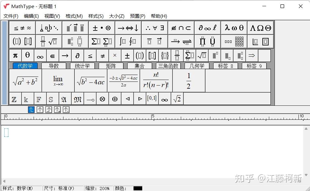Insert blackboard bold Z symbol
Image resolution: width=310 pixels, height=191 pixels.
(16, 99)
